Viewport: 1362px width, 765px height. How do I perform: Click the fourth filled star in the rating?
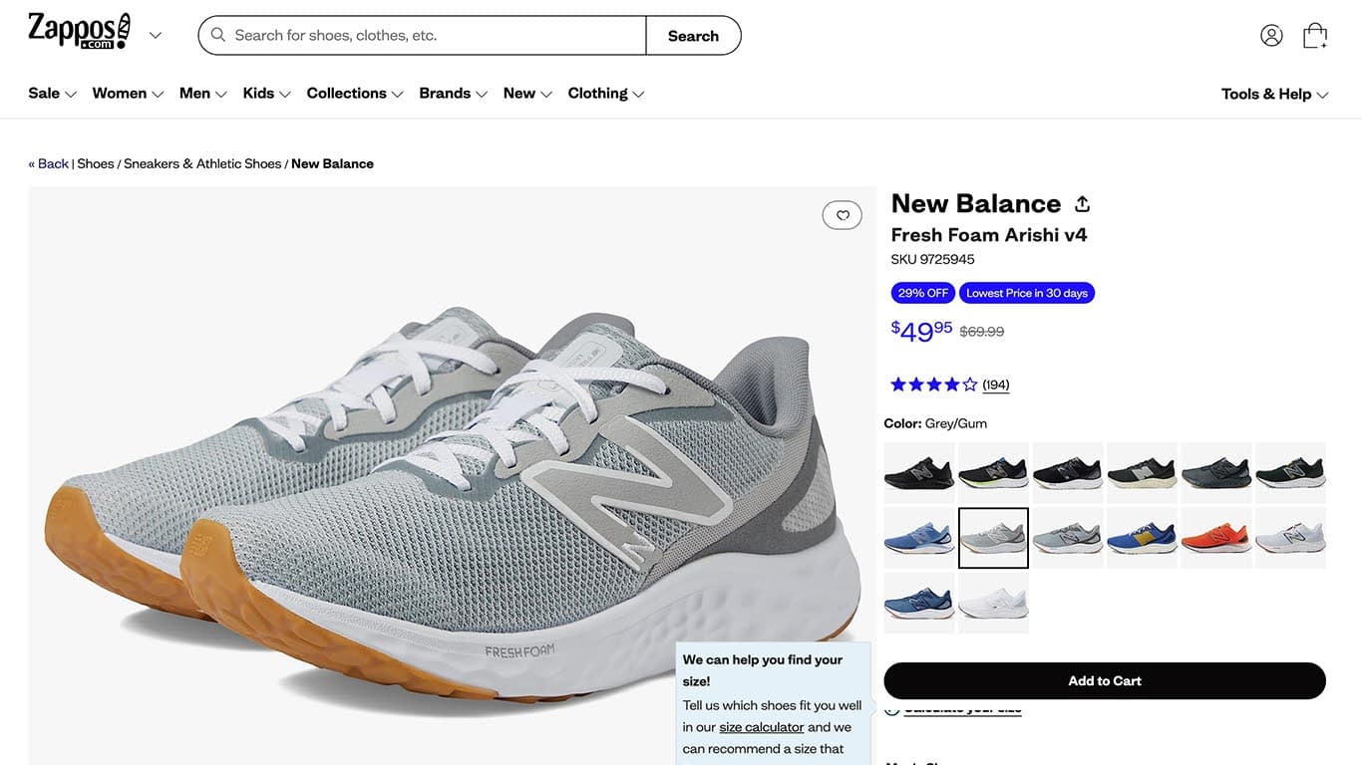tap(950, 382)
